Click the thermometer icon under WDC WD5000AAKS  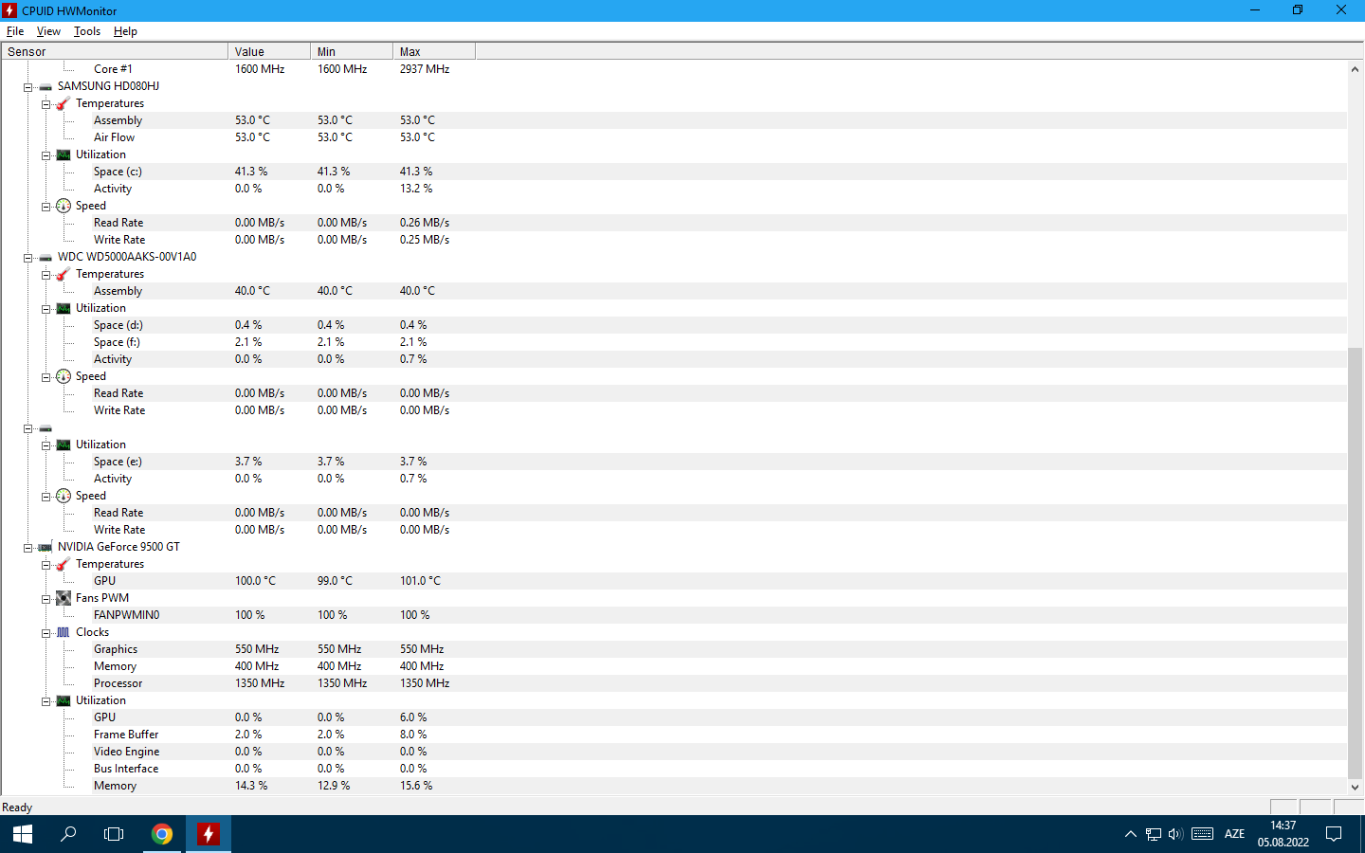[64, 274]
